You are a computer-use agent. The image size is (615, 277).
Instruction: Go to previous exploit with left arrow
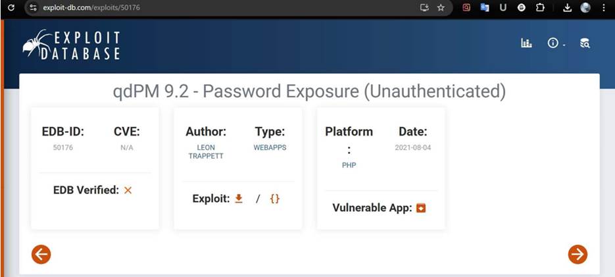41,254
